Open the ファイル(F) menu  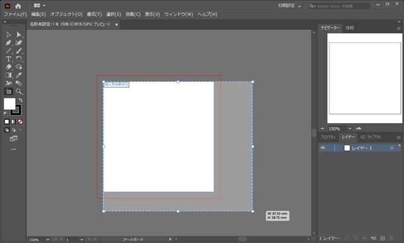(x=15, y=15)
